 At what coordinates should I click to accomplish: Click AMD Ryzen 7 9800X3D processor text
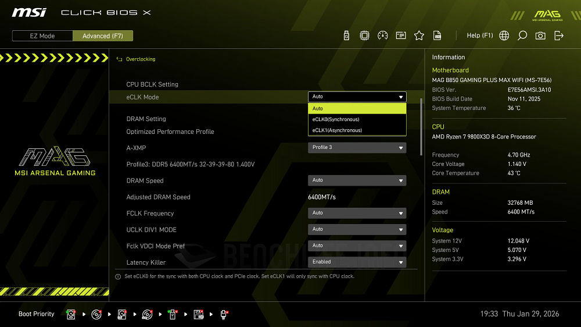coord(484,137)
